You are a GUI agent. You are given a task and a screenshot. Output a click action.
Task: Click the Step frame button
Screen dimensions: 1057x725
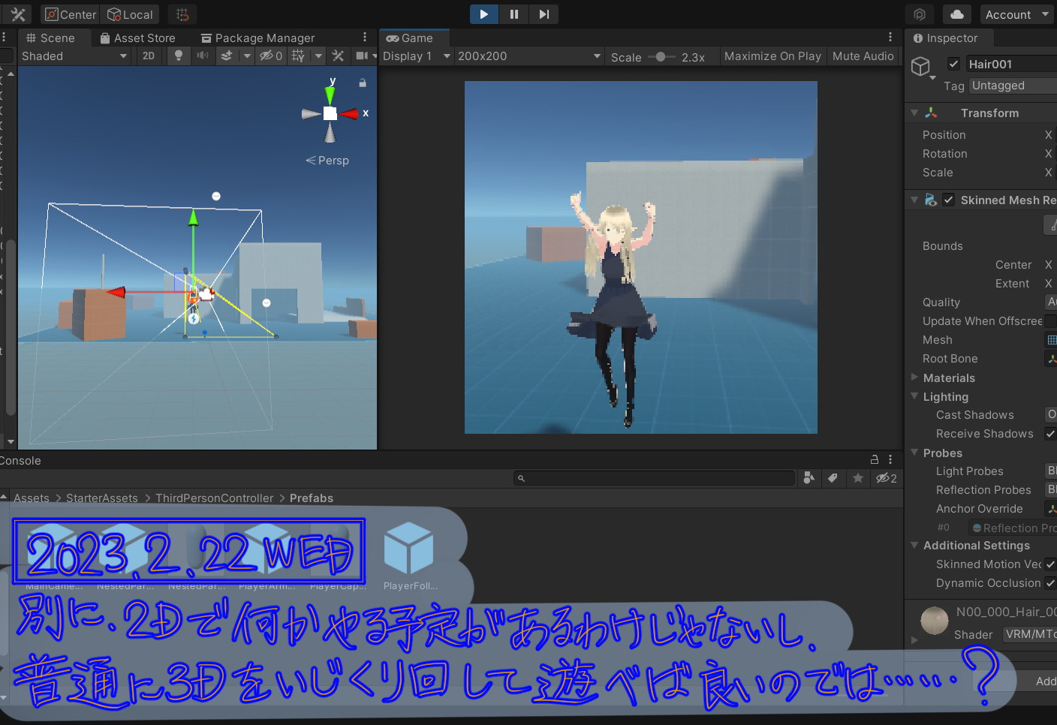(x=544, y=14)
